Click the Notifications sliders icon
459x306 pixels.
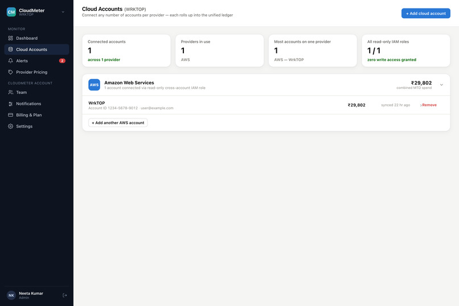click(11, 104)
